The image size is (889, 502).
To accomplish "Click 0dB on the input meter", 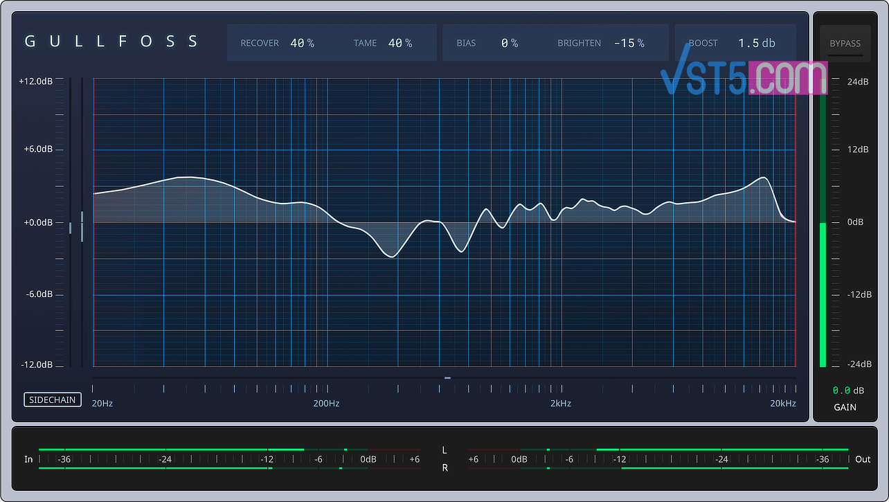I will (x=368, y=459).
